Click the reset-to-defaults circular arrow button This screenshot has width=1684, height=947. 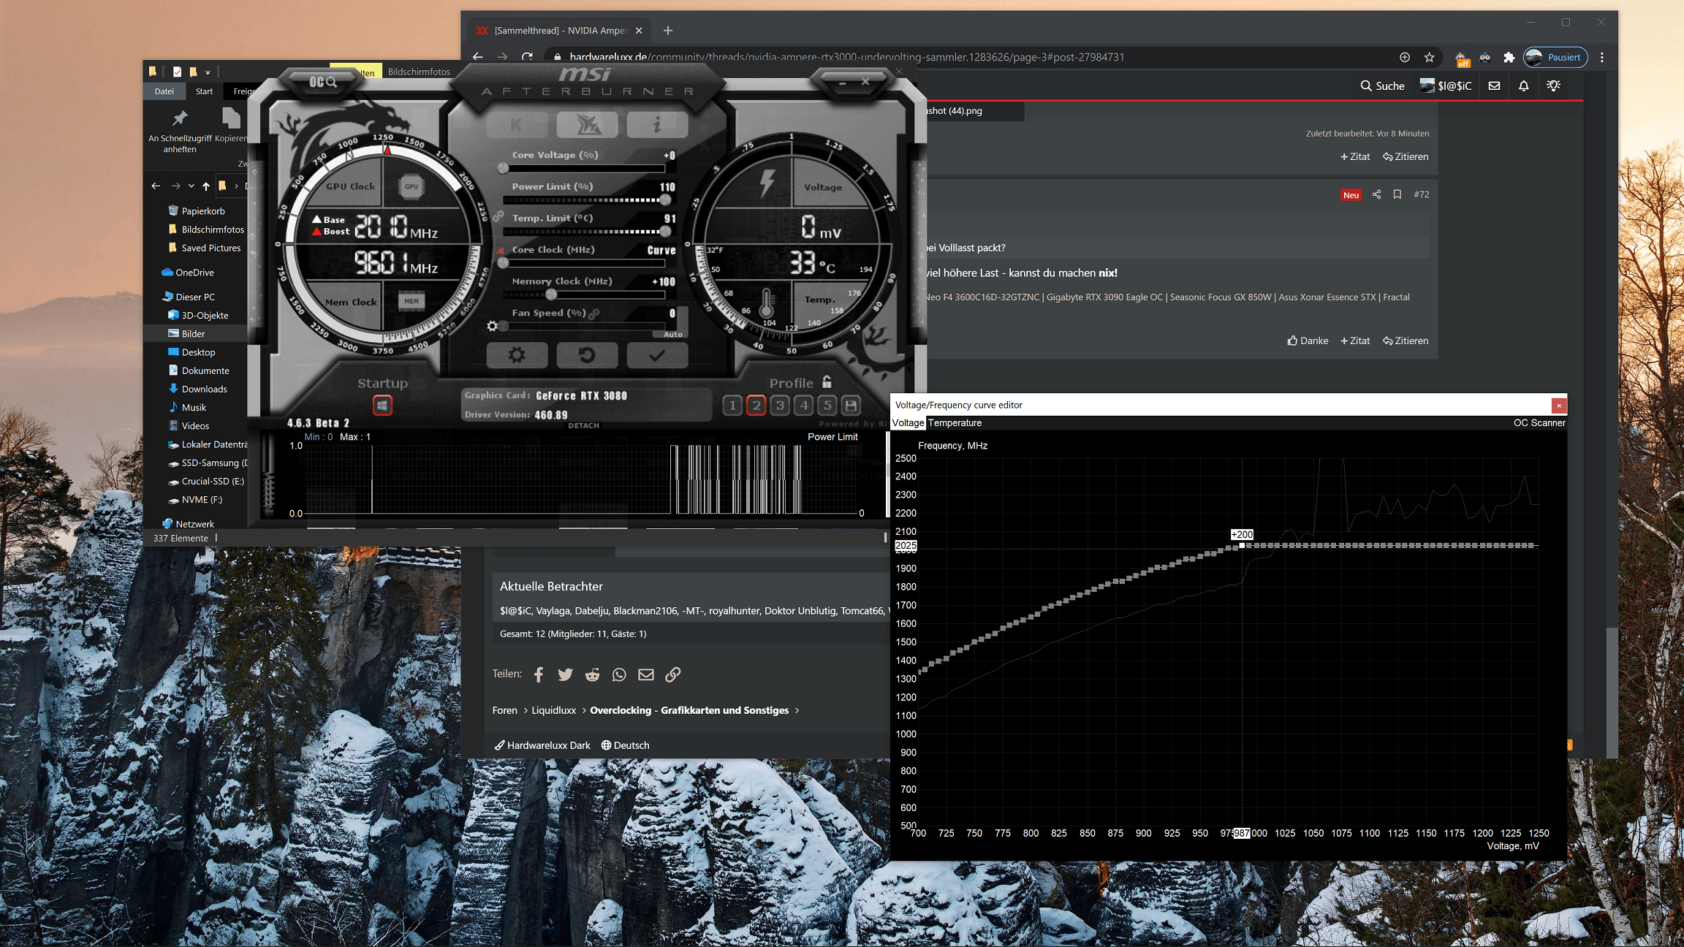(x=586, y=355)
